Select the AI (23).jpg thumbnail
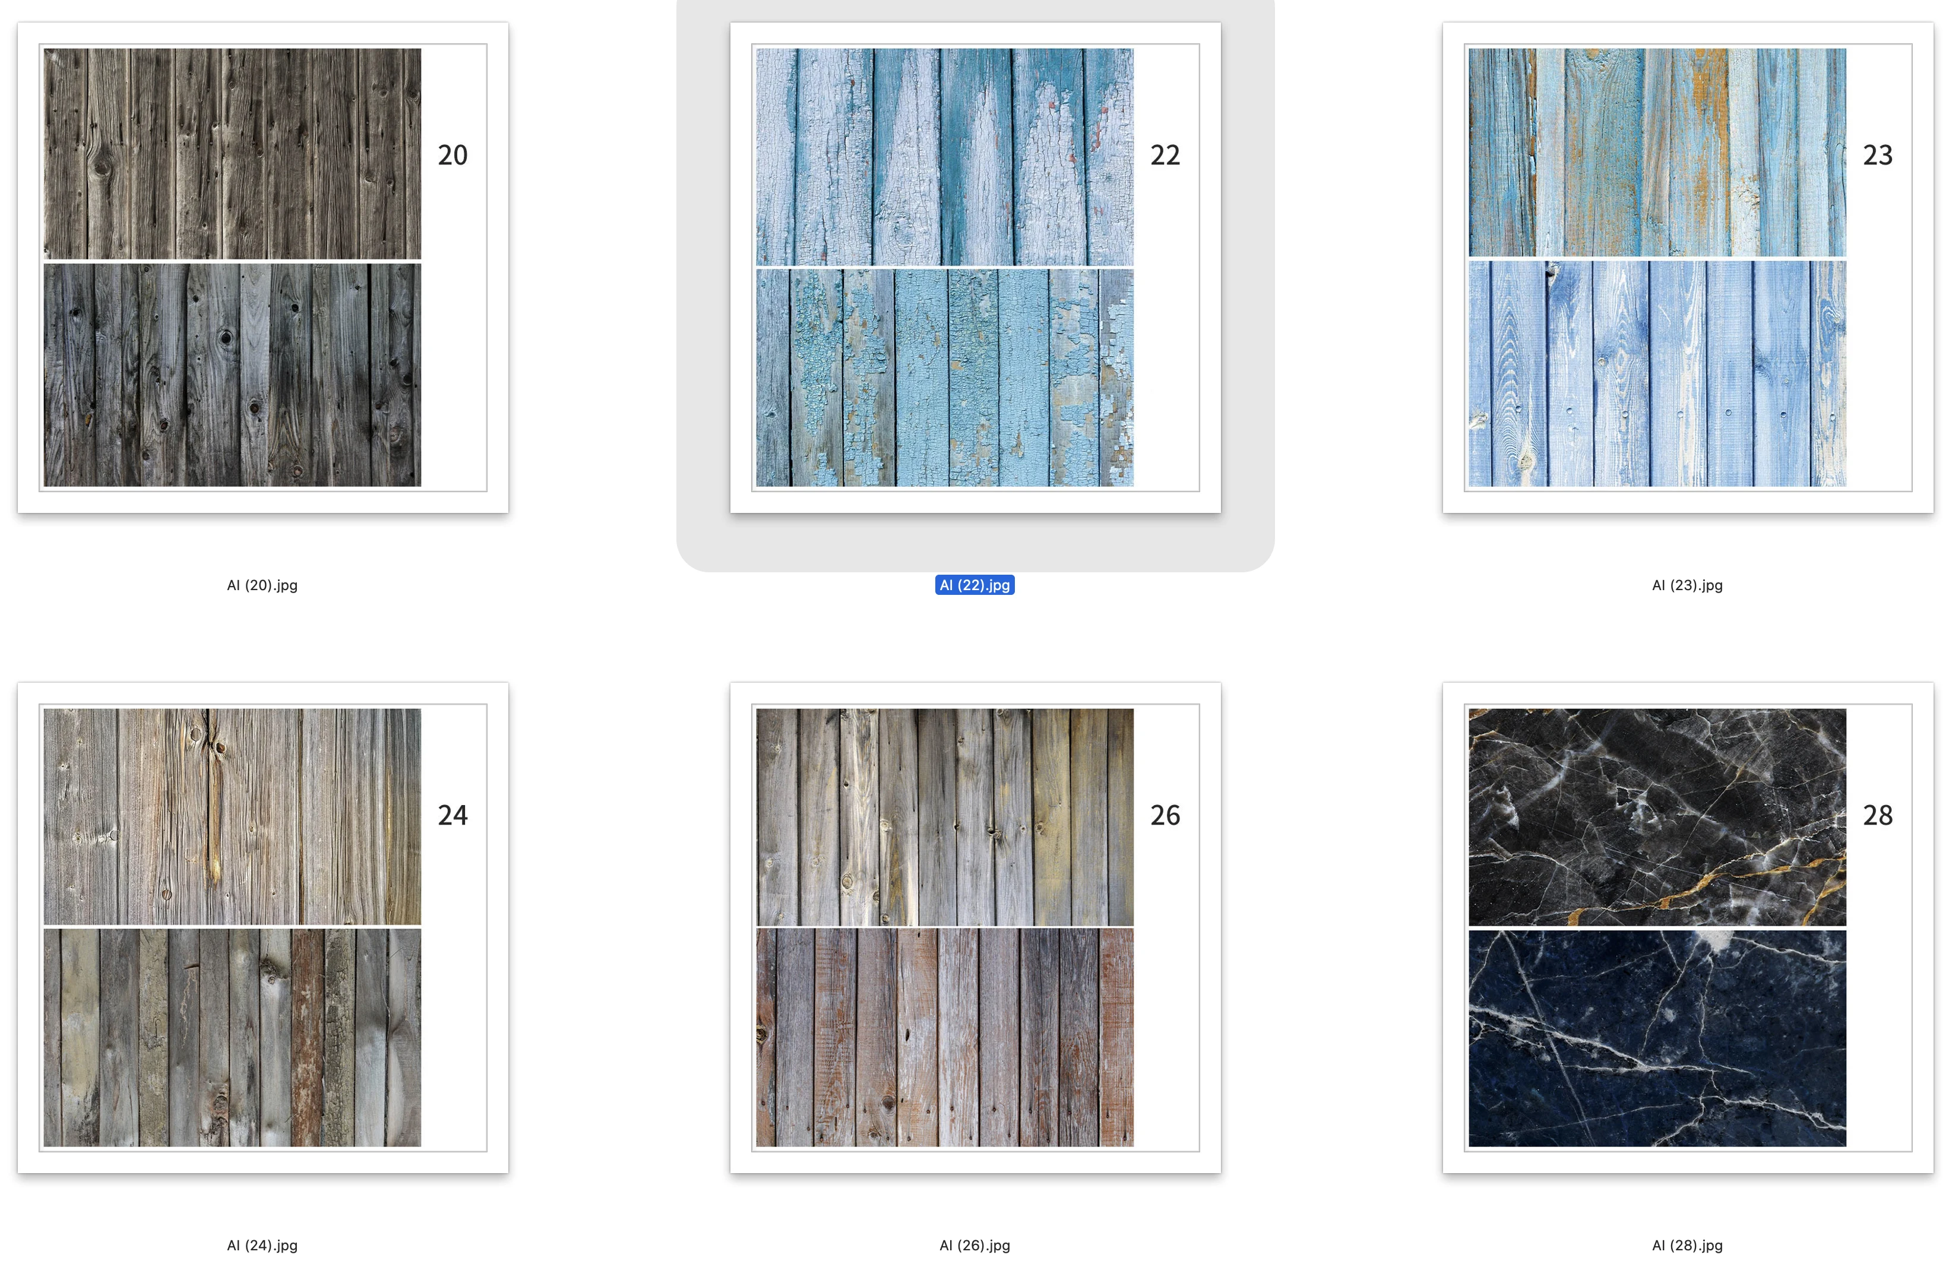 pos(1688,268)
